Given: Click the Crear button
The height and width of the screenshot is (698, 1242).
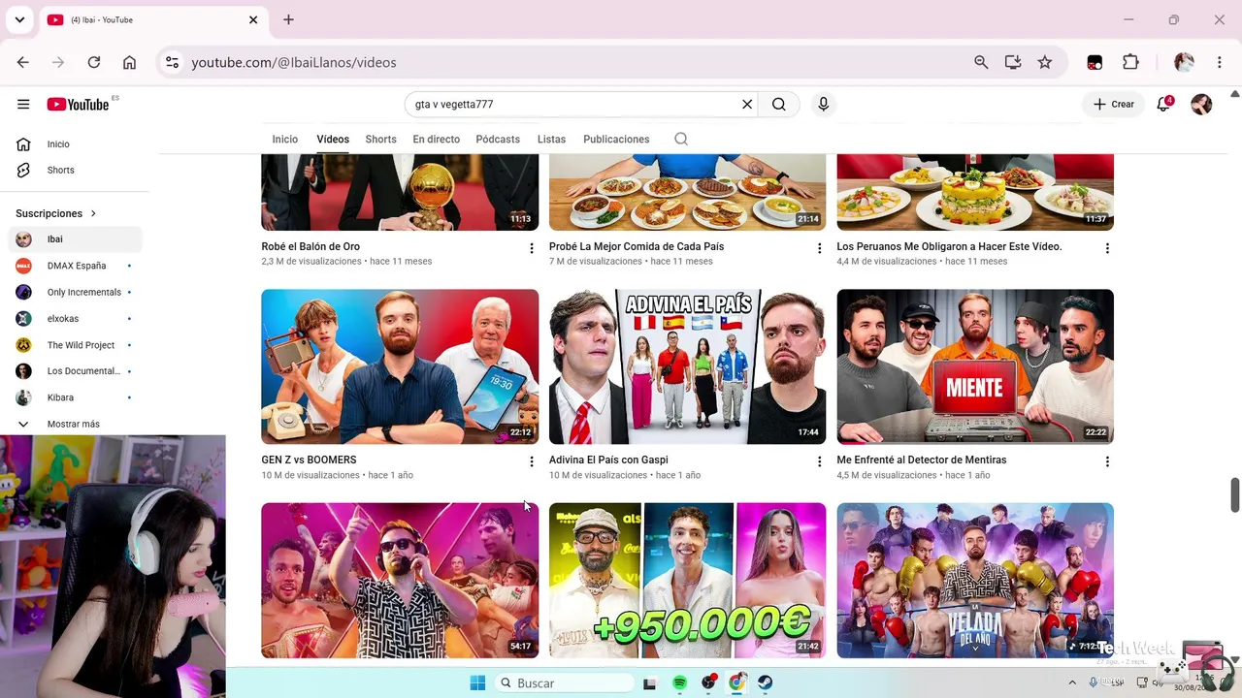Looking at the screenshot, I should click(x=1113, y=105).
